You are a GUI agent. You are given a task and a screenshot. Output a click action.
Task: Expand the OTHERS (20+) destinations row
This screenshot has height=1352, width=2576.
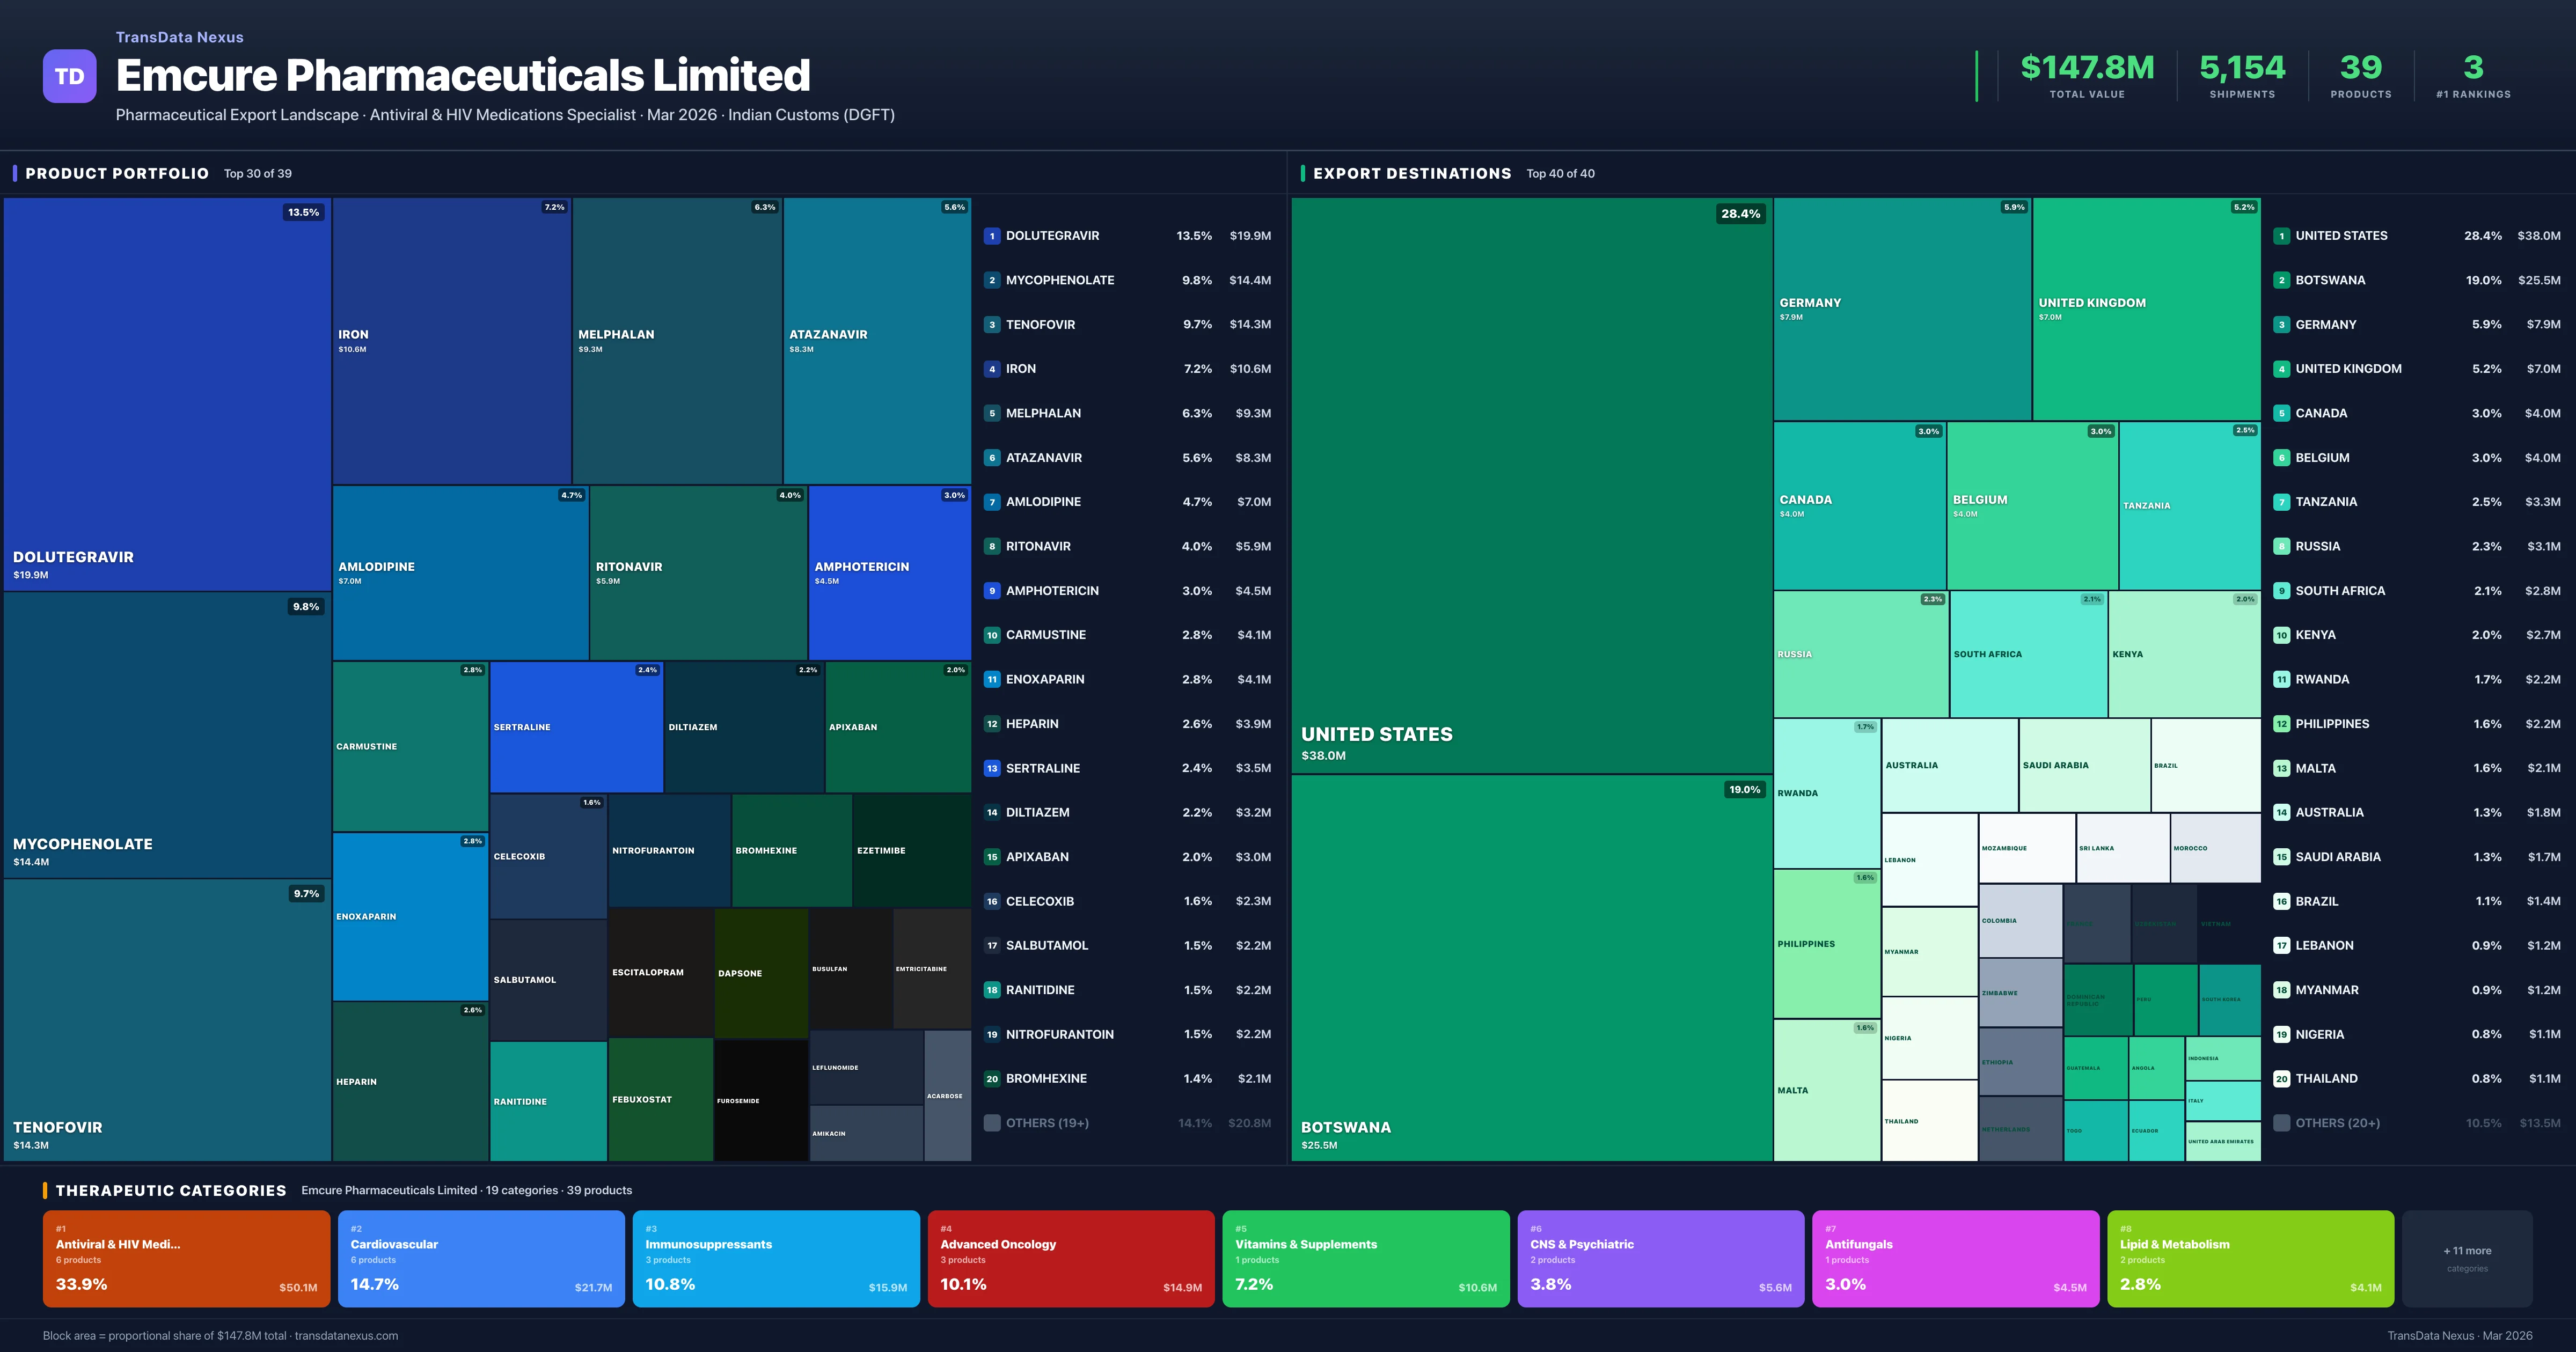pos(2340,1122)
